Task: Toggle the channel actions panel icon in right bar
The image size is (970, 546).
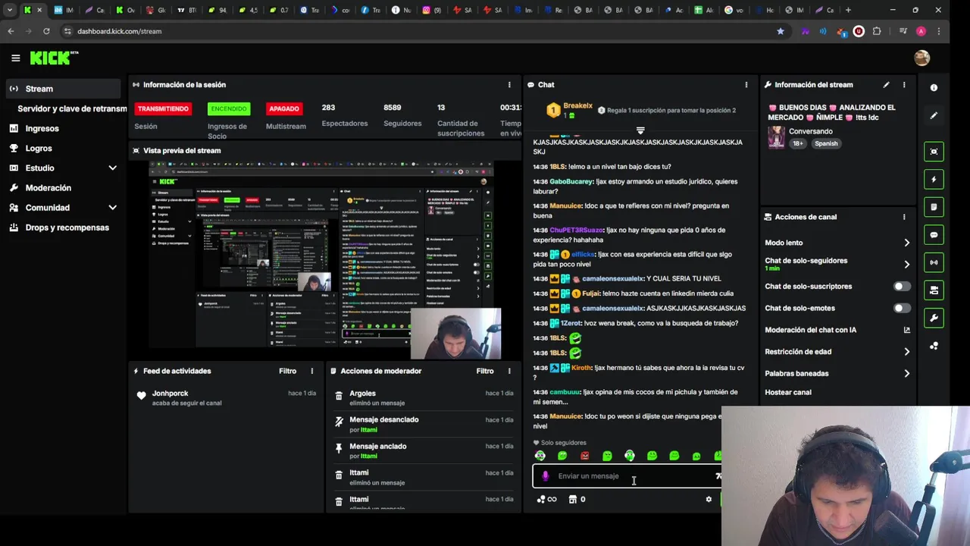Action: click(x=934, y=290)
